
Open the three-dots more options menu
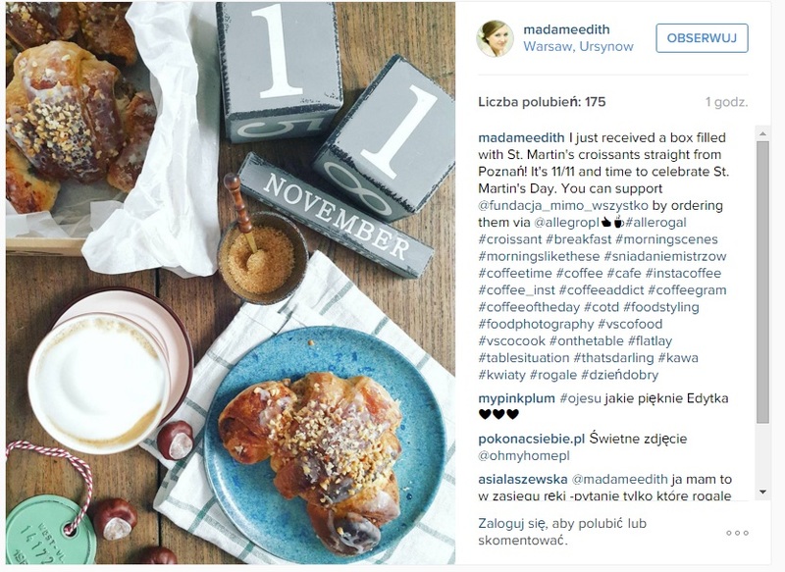[x=738, y=533]
